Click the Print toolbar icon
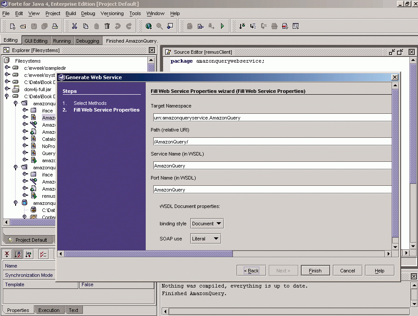This screenshot has width=418, height=316. coord(55,26)
